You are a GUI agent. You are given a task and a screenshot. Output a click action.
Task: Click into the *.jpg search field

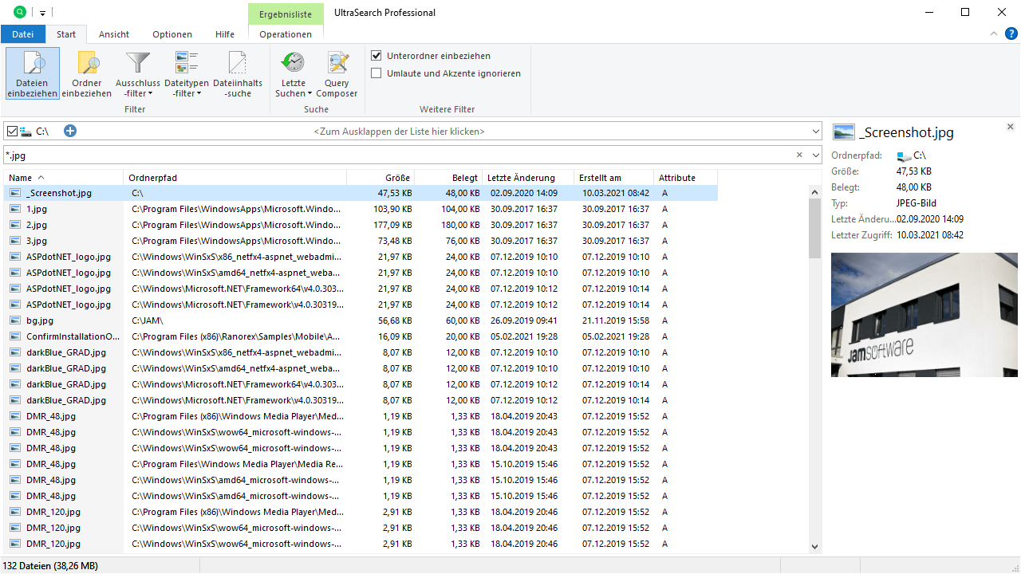(x=399, y=155)
